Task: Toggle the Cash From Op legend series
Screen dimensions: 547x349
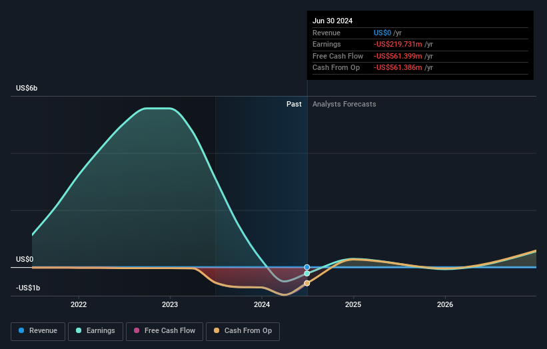Action: coord(243,331)
